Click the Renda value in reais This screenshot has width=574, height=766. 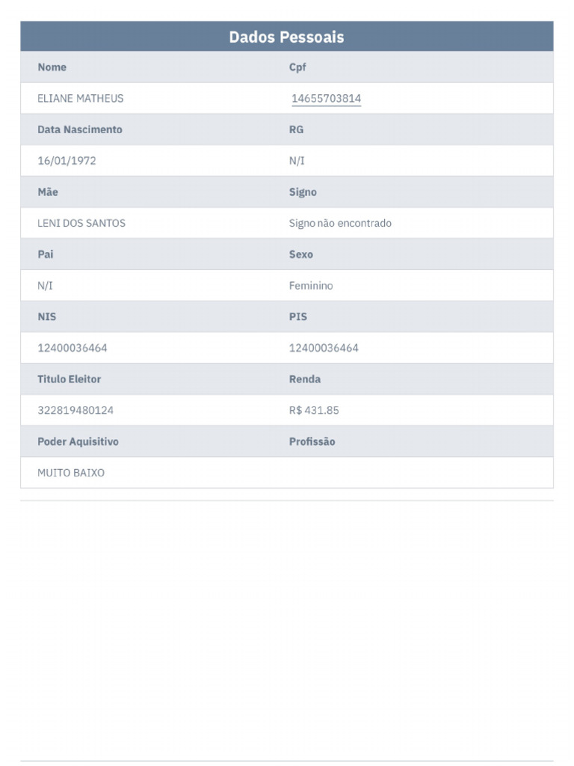(x=314, y=411)
